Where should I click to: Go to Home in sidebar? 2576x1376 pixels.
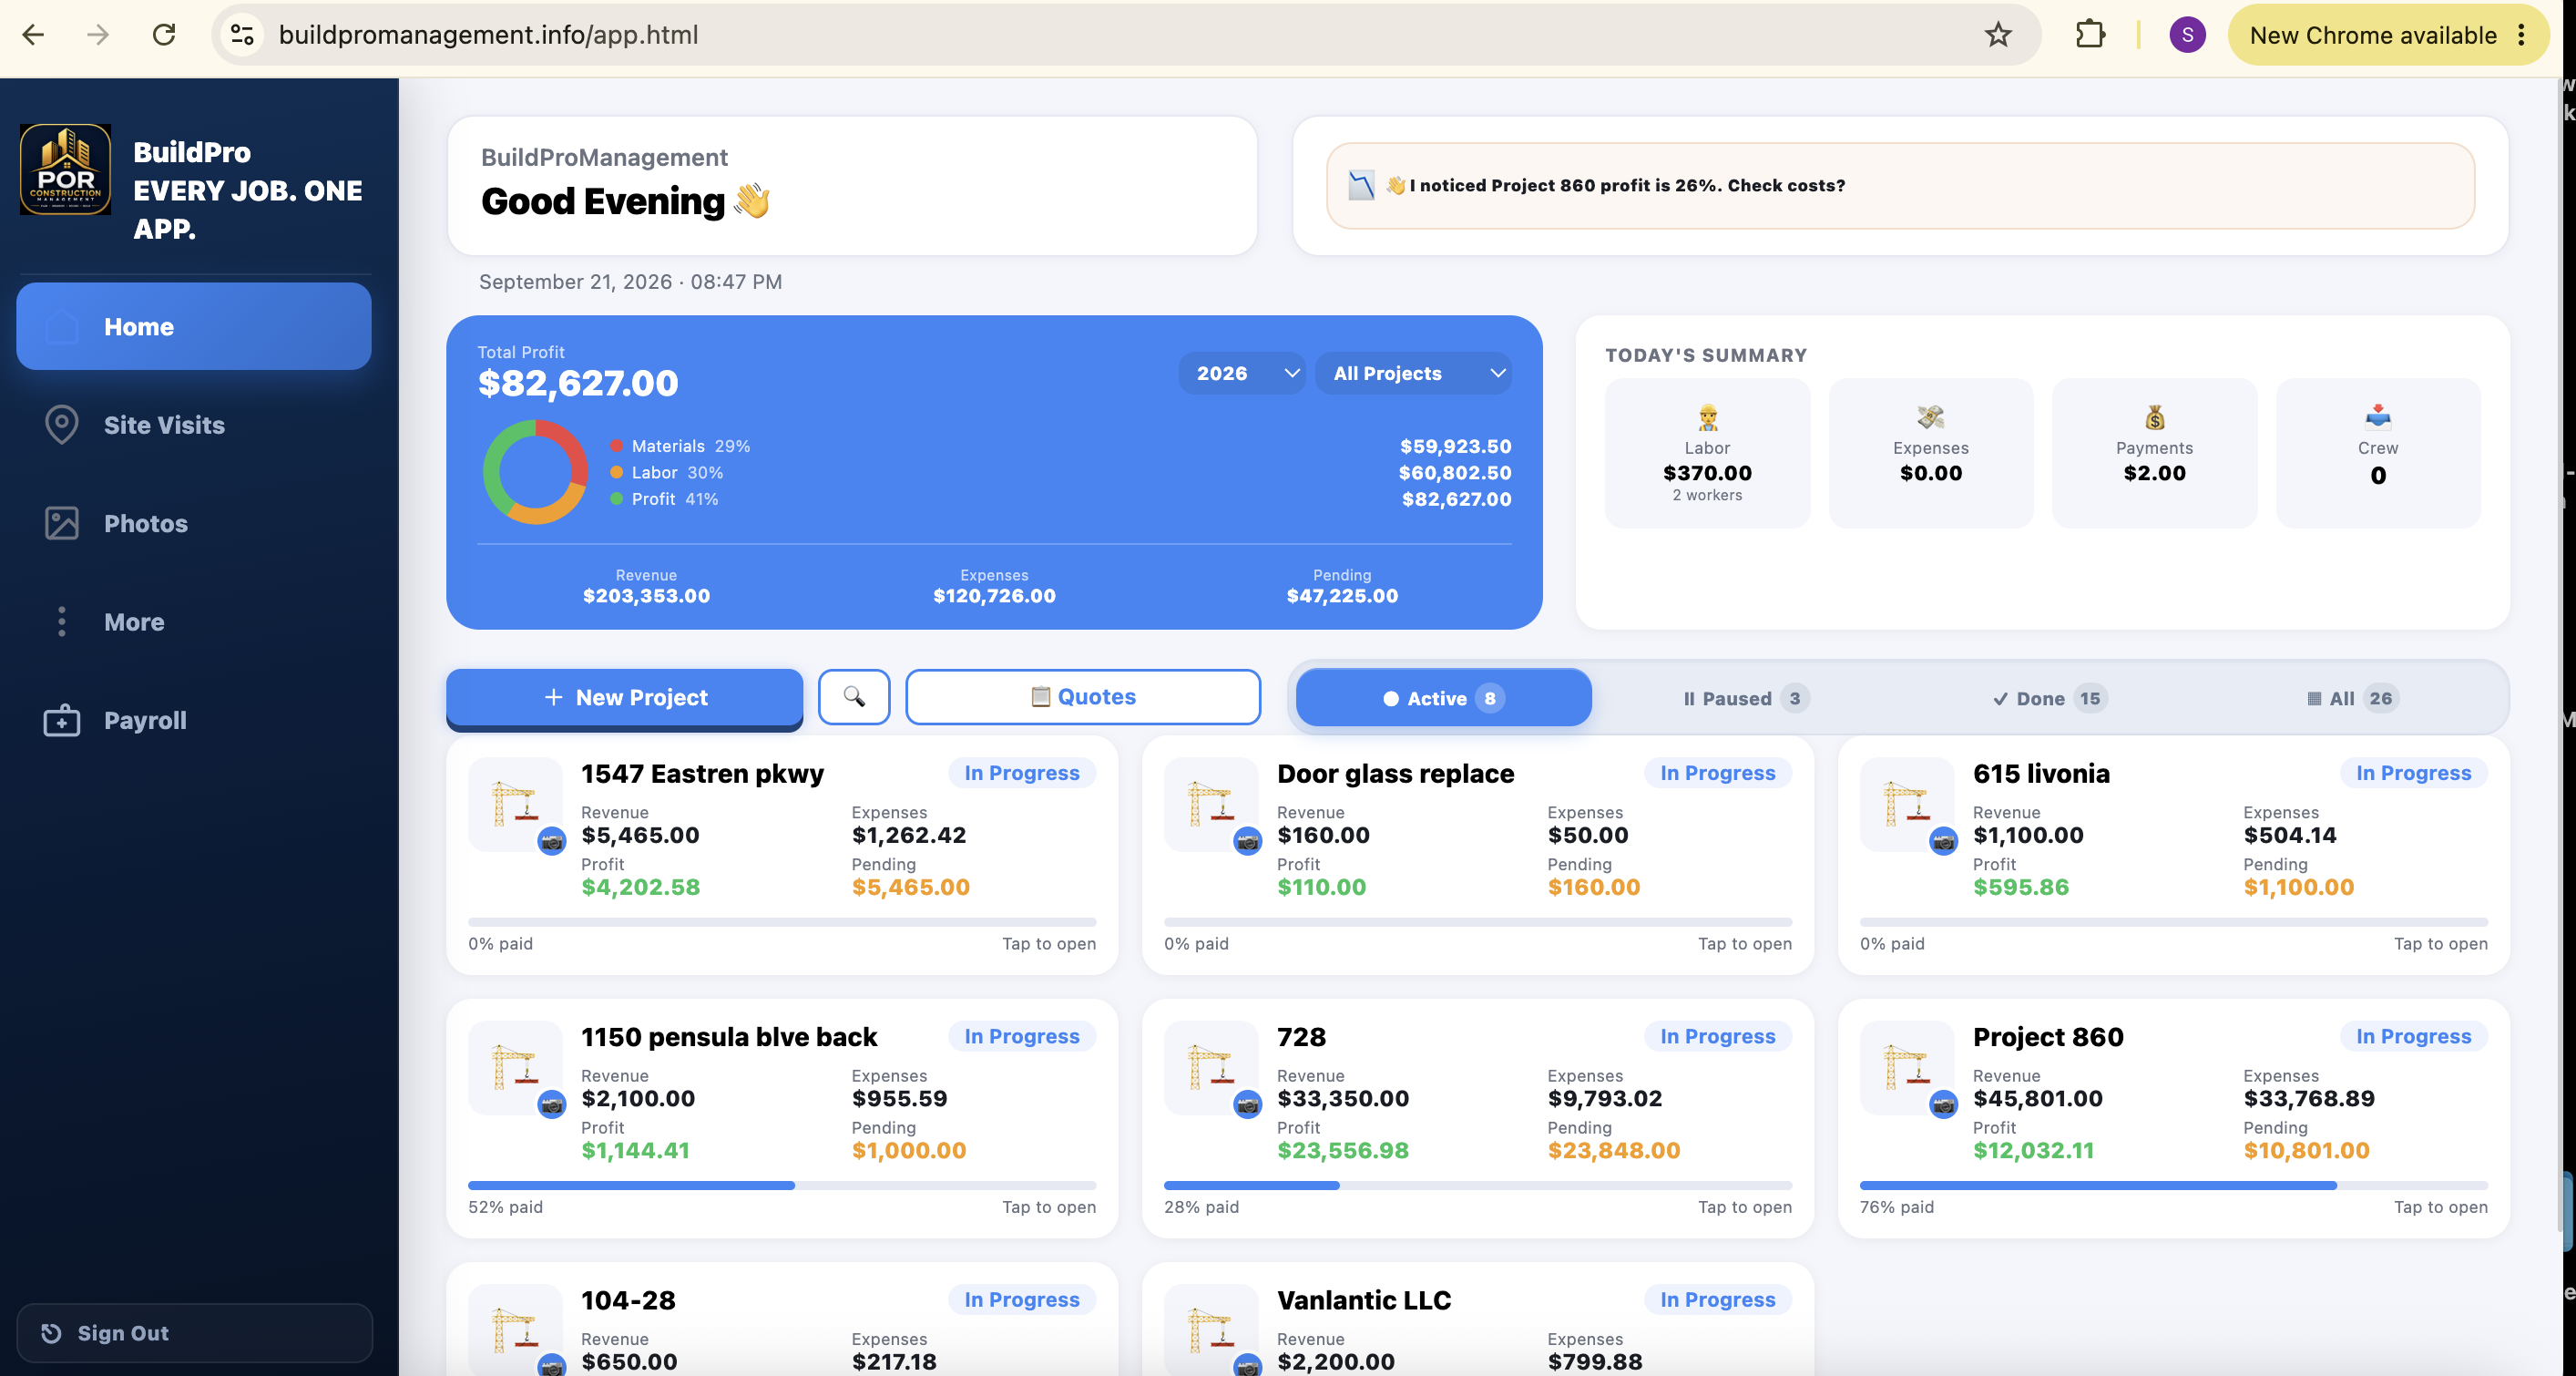pos(194,326)
